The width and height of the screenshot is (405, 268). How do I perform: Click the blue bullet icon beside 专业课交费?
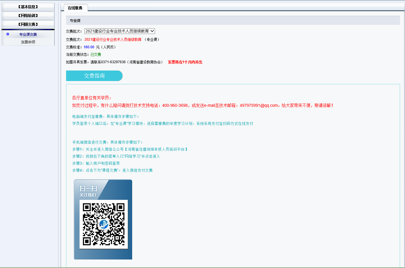click(8, 34)
